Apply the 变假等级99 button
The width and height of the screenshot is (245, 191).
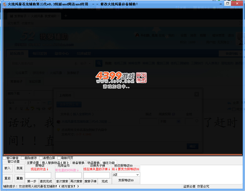[126, 180]
